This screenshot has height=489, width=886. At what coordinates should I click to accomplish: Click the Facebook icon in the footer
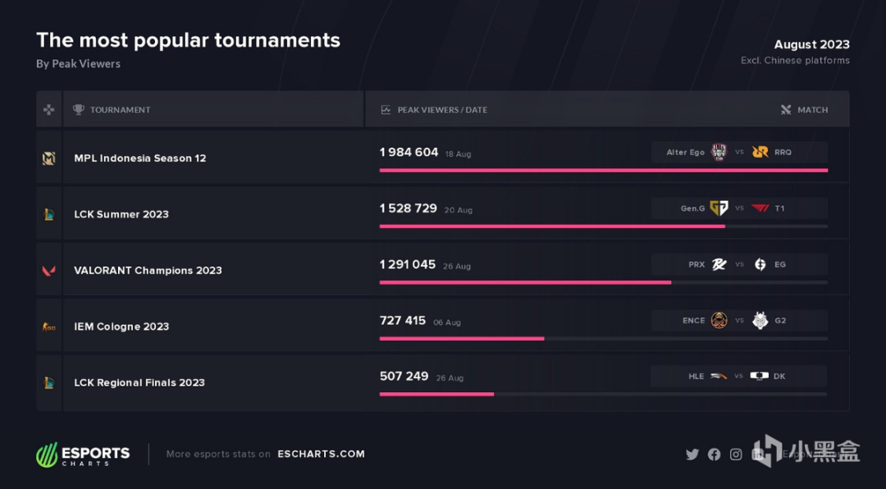(x=715, y=454)
